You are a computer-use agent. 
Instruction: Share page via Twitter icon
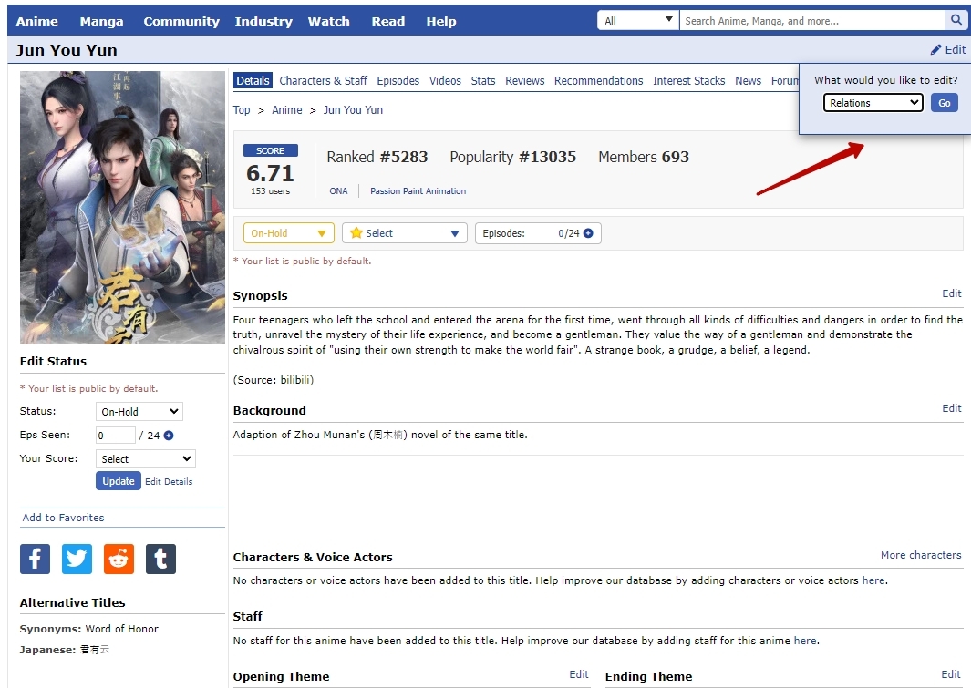tap(77, 559)
